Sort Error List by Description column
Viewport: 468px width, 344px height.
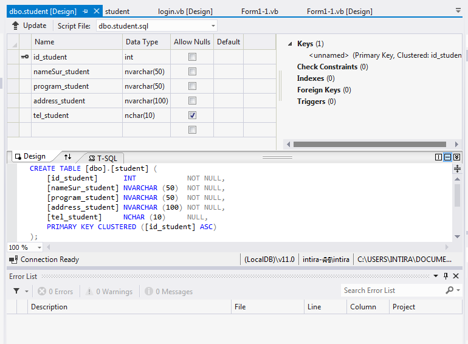click(x=129, y=307)
